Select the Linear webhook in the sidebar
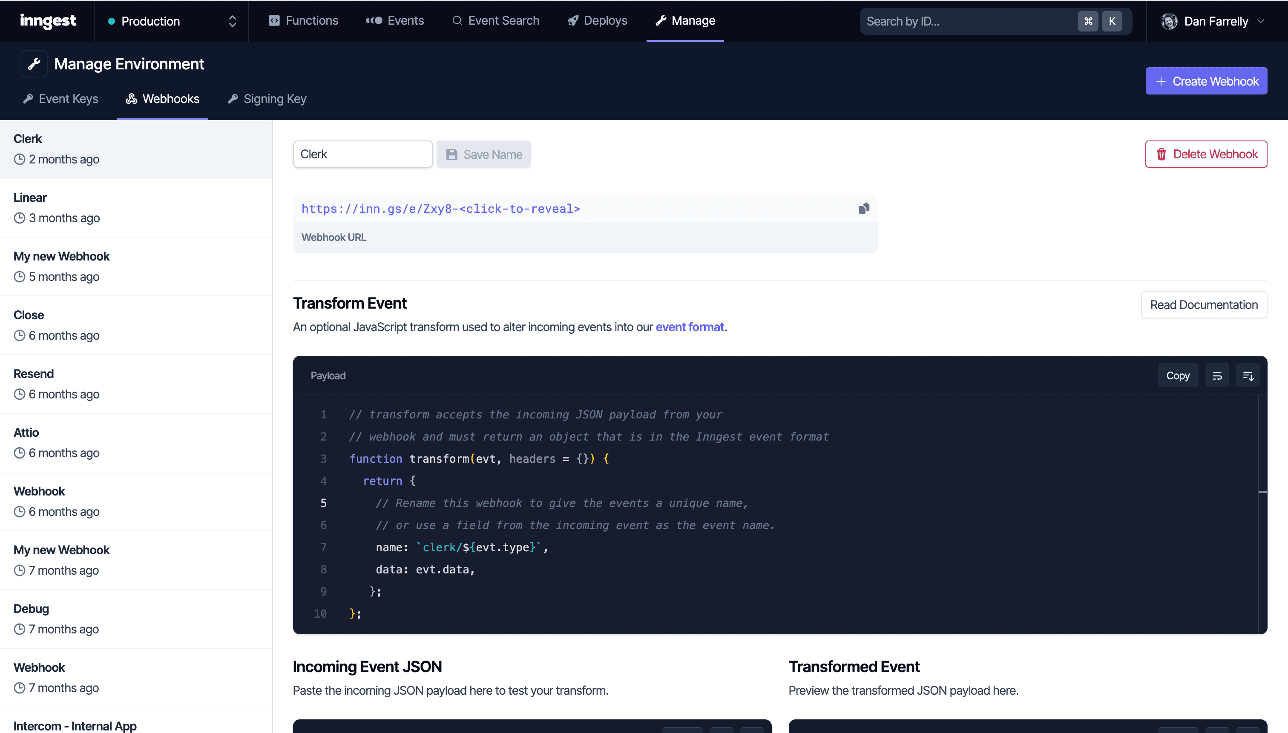 (136, 207)
